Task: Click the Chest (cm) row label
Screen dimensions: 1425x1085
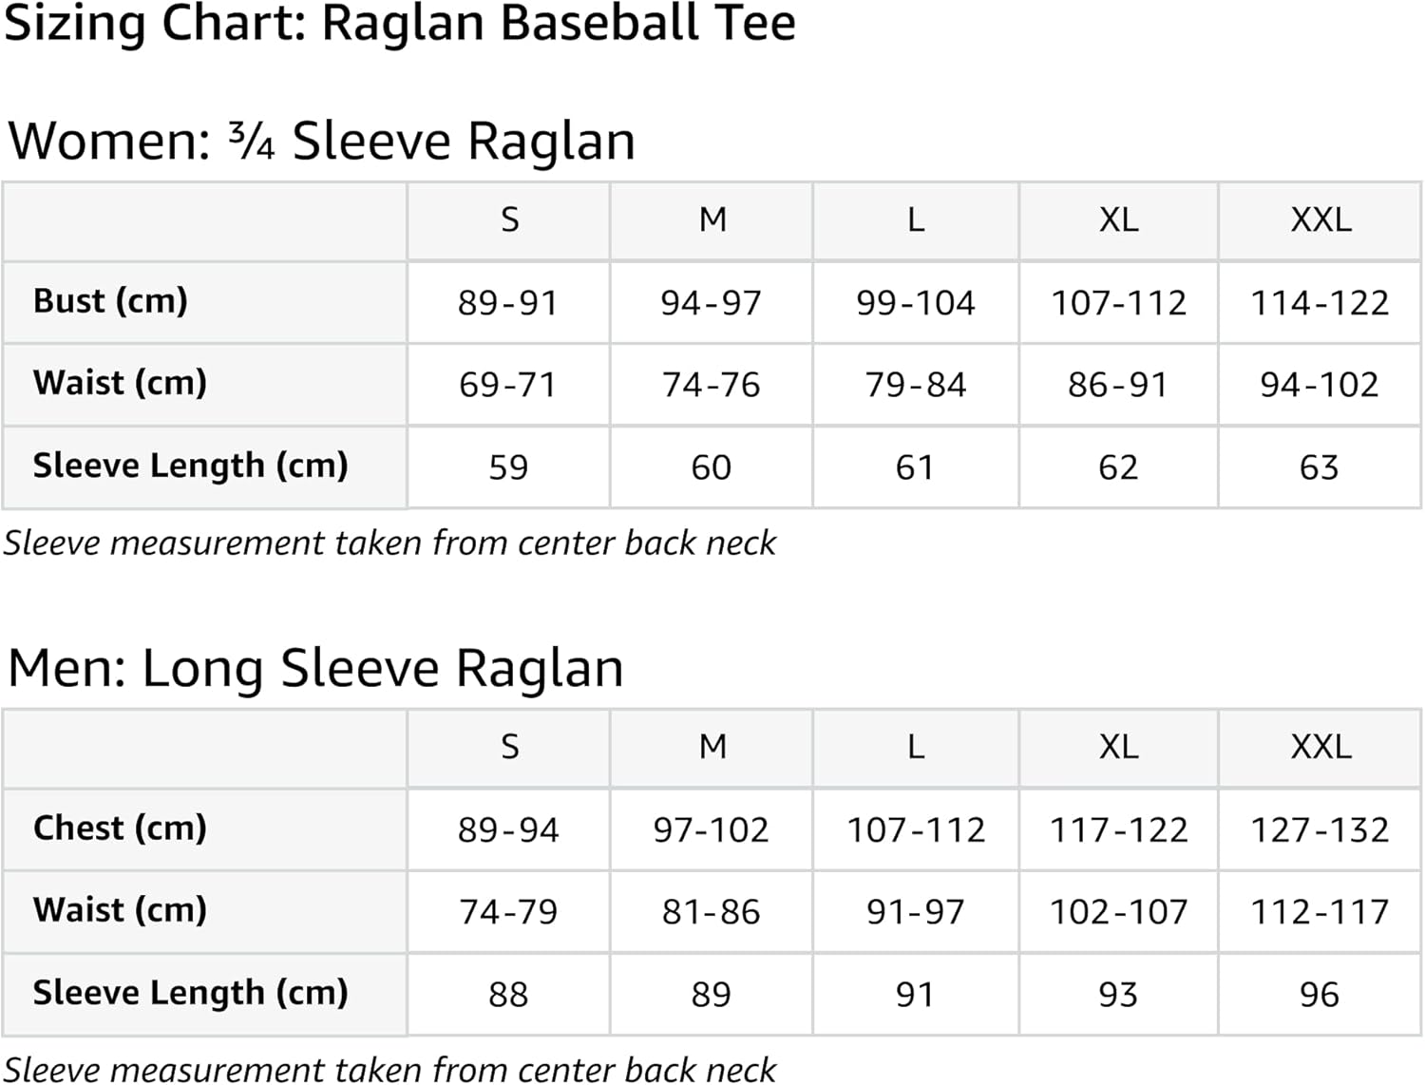Action: coord(120,828)
